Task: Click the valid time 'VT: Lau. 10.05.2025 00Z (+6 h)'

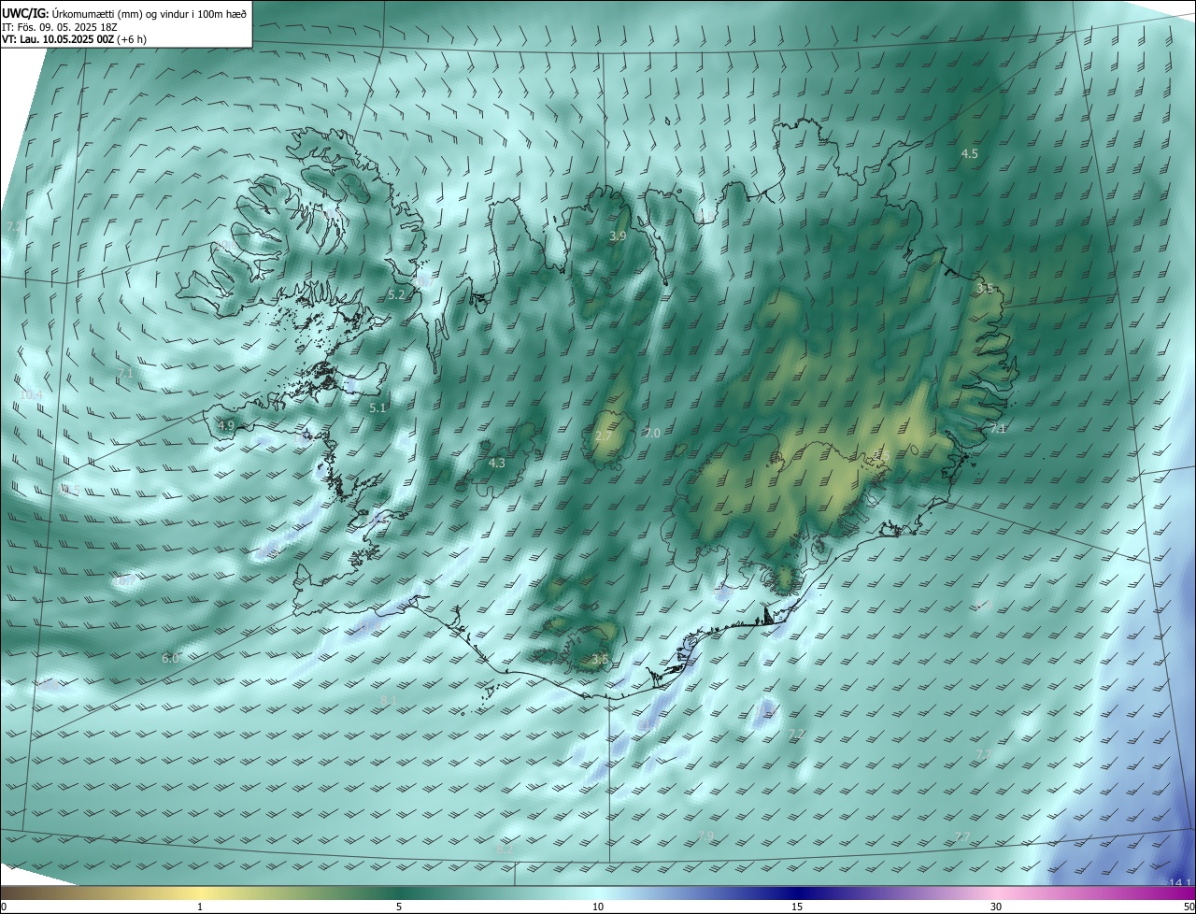Action: coord(74,39)
